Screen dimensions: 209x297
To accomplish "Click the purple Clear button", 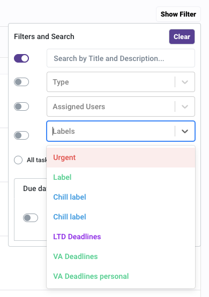I will point(182,36).
